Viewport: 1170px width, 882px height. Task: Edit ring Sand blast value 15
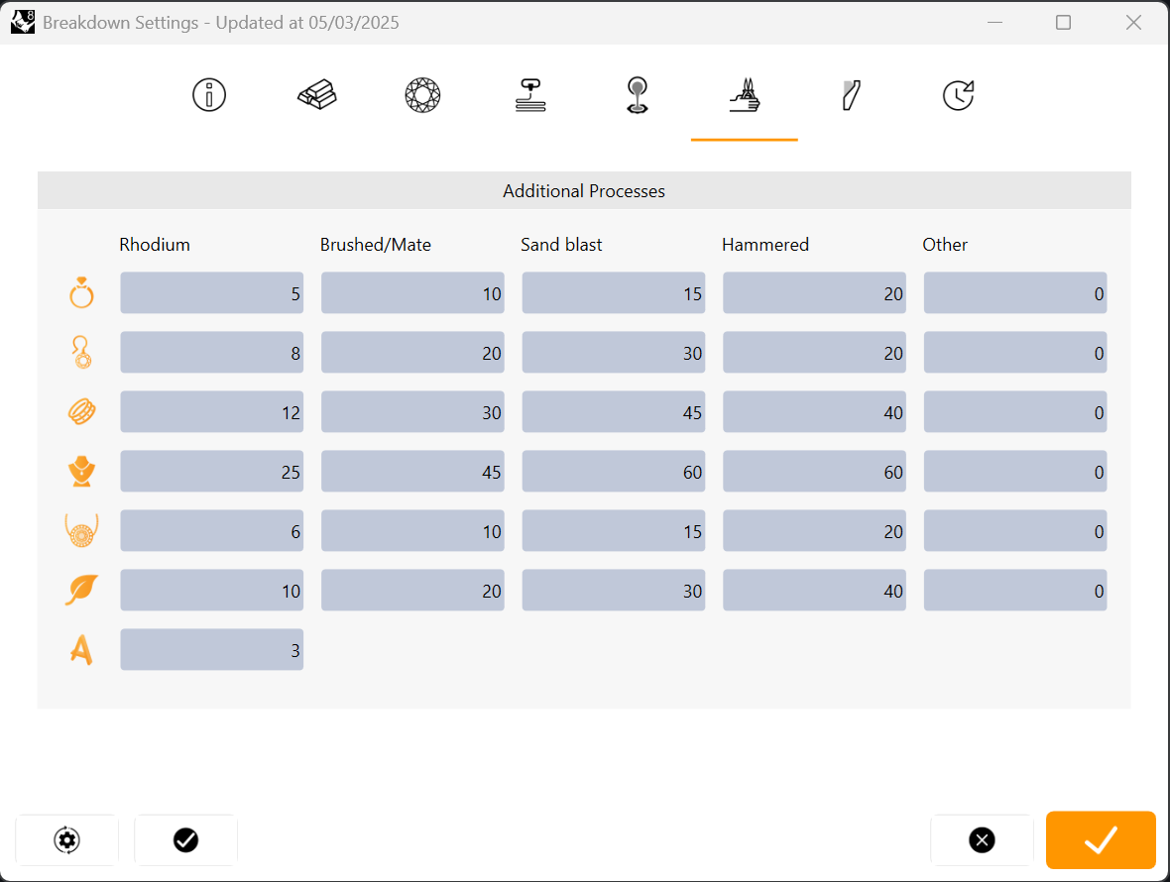pos(614,293)
